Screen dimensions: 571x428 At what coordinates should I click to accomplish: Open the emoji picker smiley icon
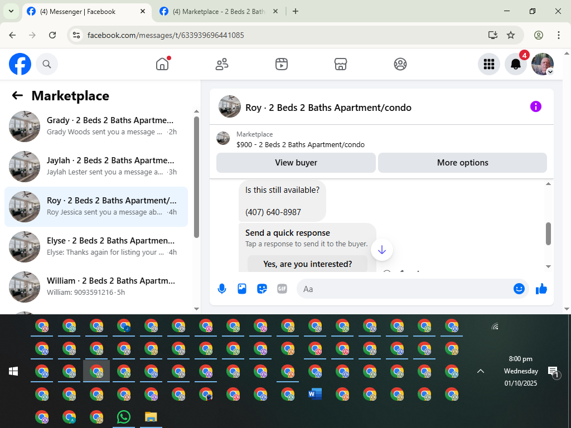(x=519, y=289)
